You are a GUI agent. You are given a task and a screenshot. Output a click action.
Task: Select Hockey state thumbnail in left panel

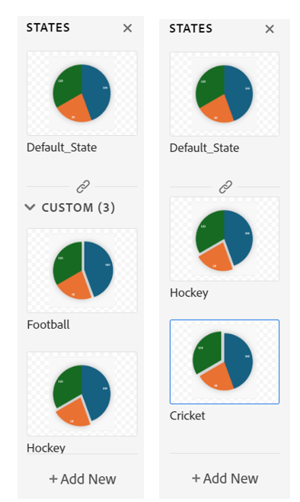(82, 394)
